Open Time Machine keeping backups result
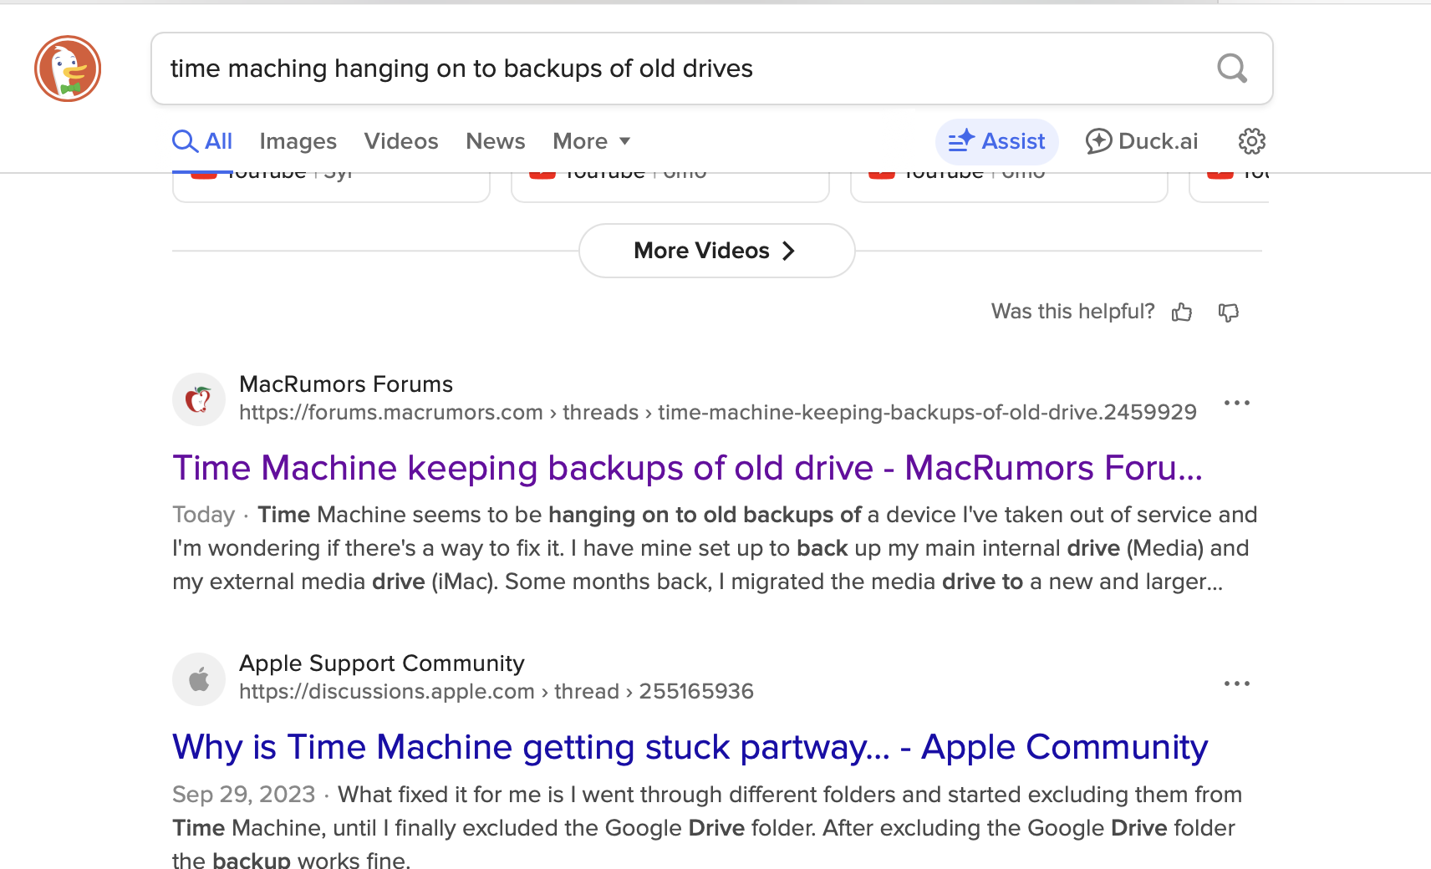 [x=687, y=468]
